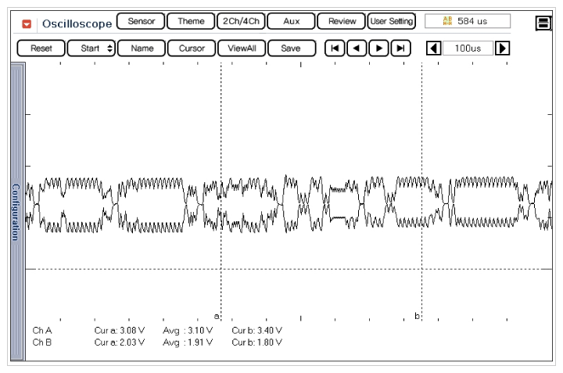
Task: Click the Ch B label
Action: pyautogui.click(x=42, y=343)
